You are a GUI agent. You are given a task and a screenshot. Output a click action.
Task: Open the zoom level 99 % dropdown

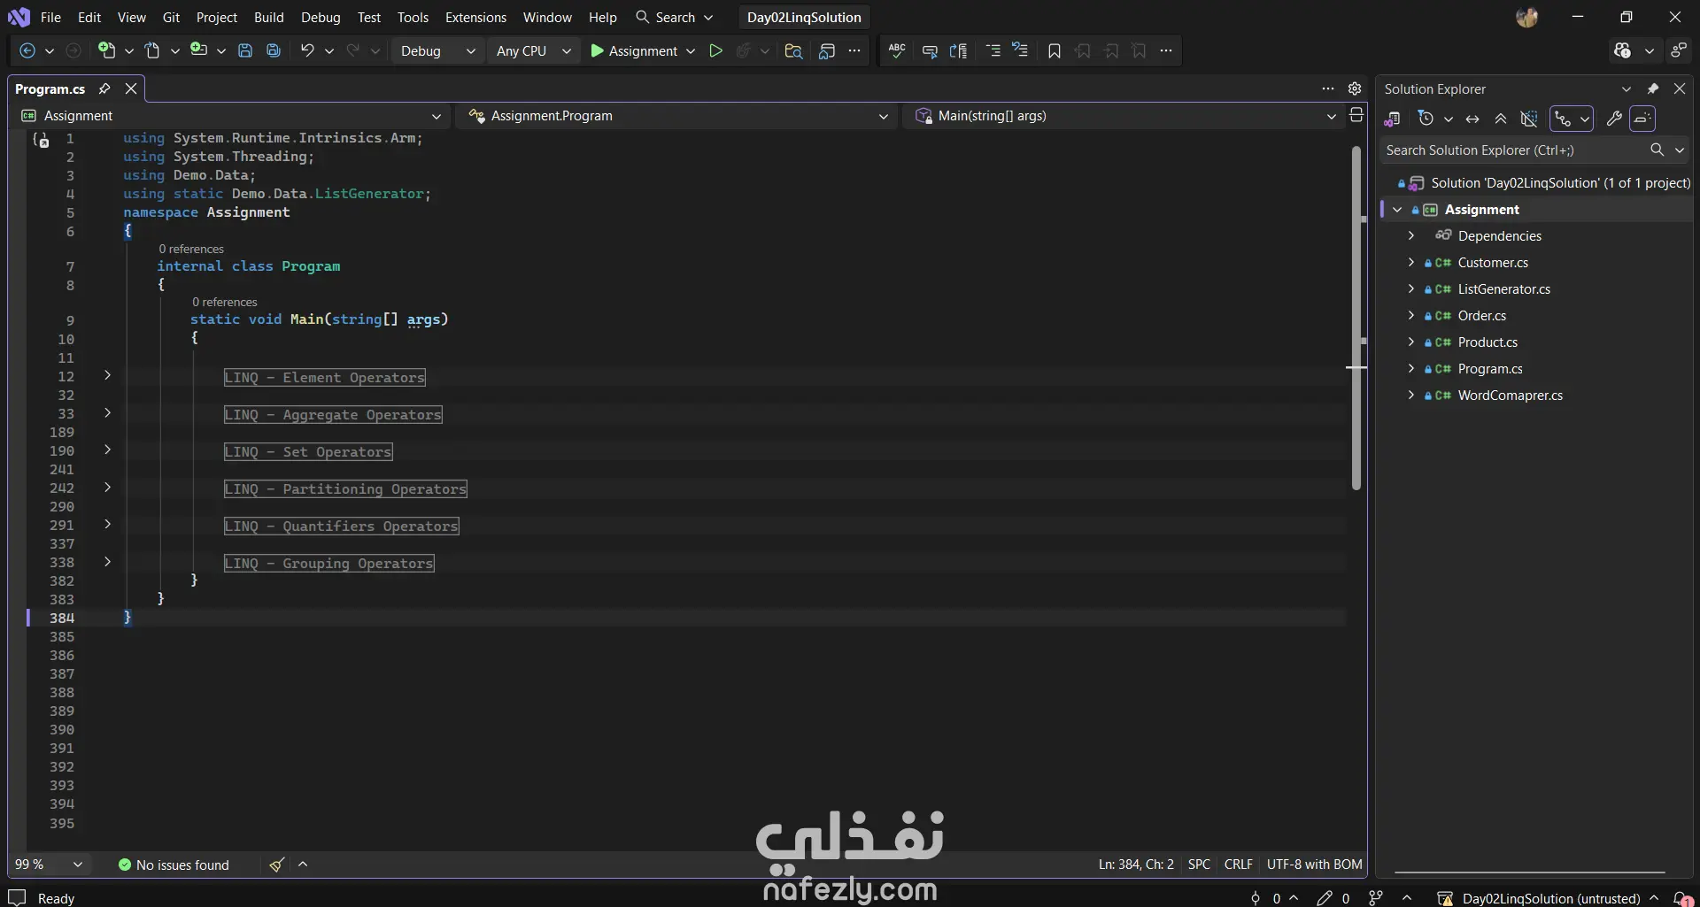tap(49, 865)
